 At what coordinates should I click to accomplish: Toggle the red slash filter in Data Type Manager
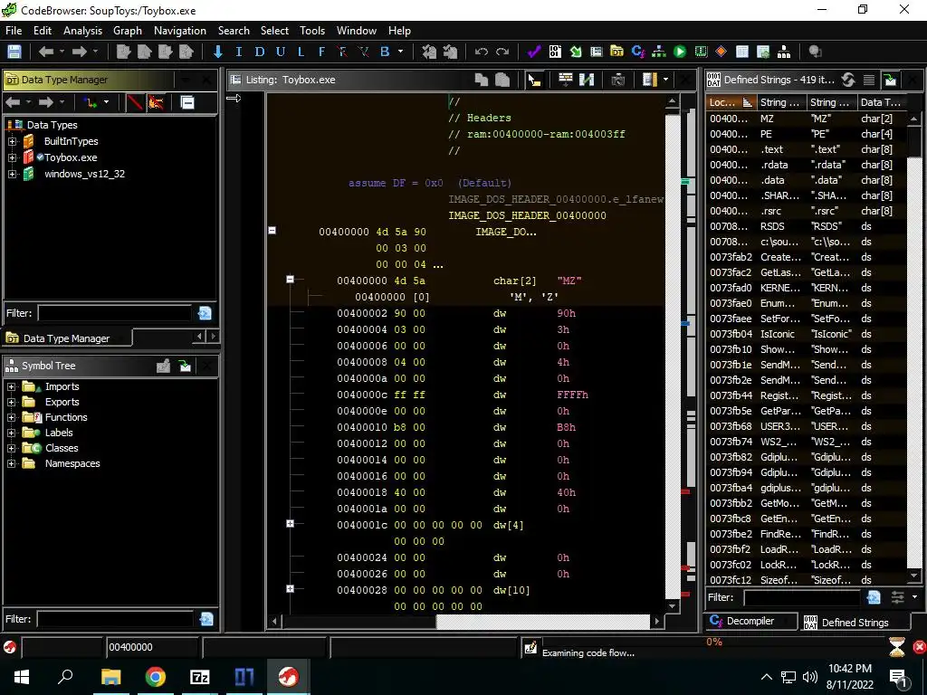click(x=135, y=103)
